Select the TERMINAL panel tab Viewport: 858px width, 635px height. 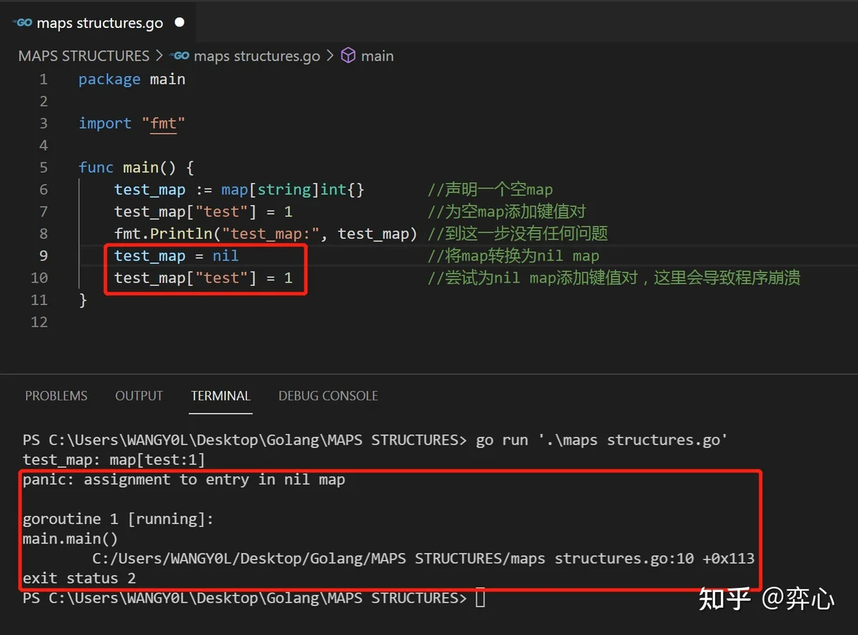pos(221,395)
